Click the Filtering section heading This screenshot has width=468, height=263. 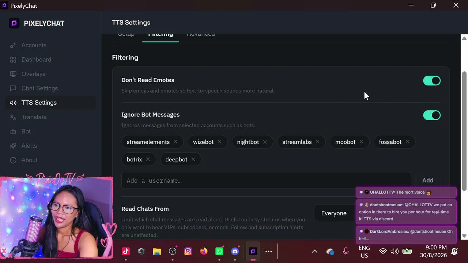125,58
